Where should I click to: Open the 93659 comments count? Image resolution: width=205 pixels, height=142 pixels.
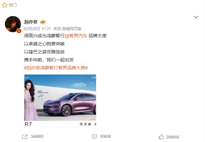(105, 137)
